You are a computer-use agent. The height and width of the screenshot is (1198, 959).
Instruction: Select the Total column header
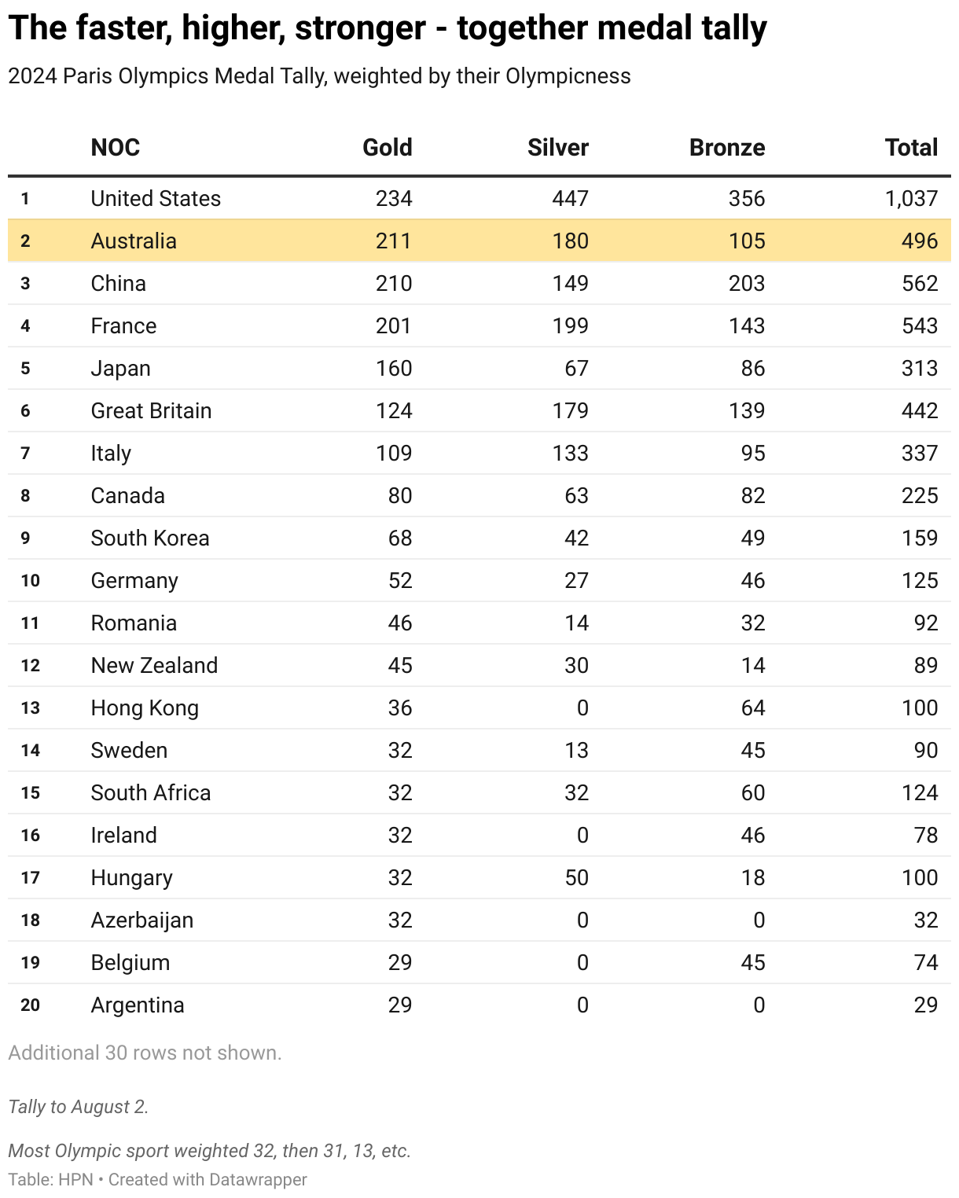[x=911, y=148]
